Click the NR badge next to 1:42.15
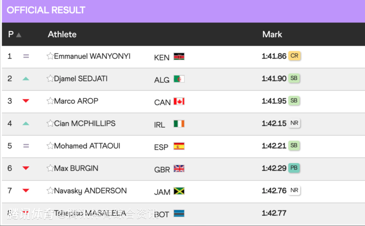The image size is (365, 226). coord(294,123)
